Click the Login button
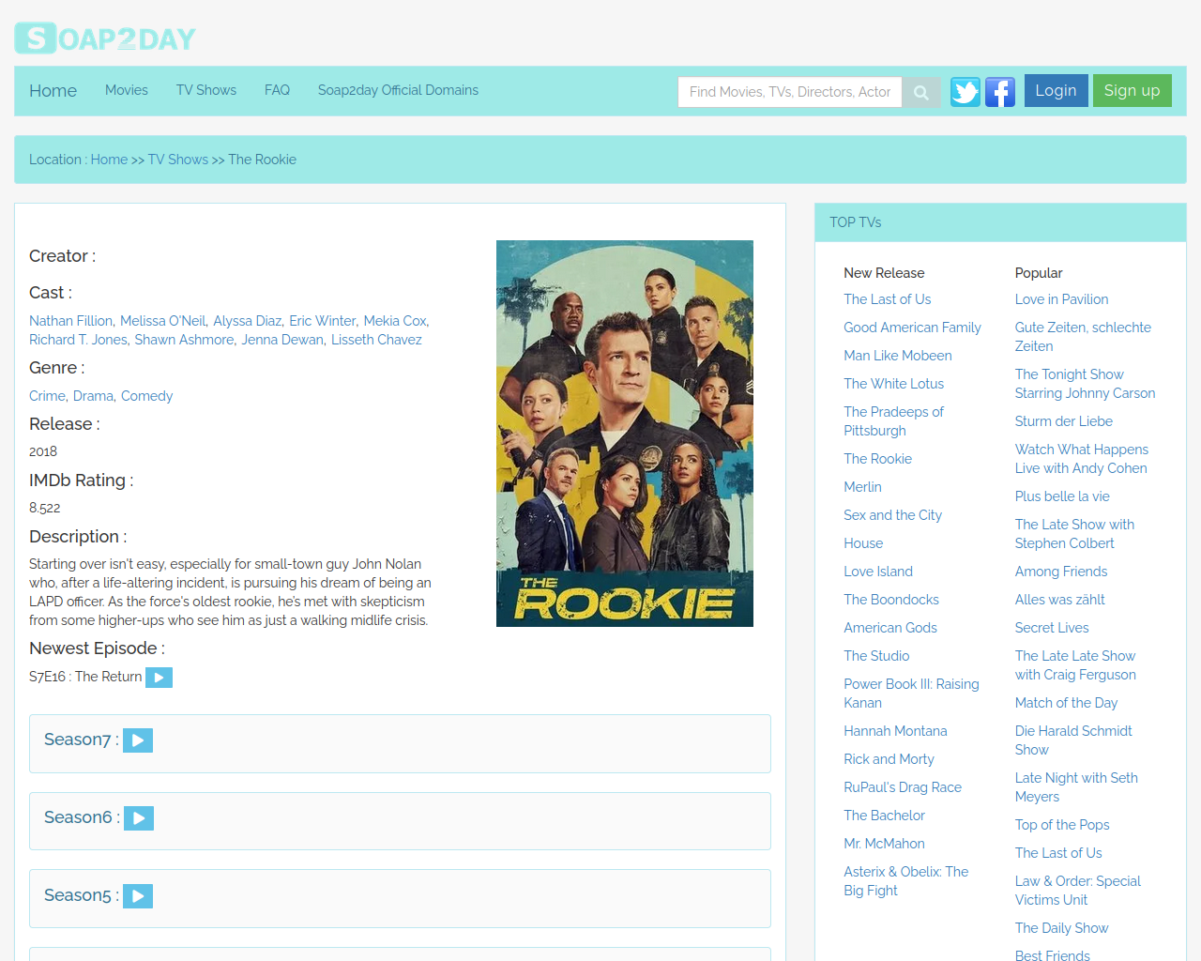The height and width of the screenshot is (961, 1201). pyautogui.click(x=1057, y=90)
